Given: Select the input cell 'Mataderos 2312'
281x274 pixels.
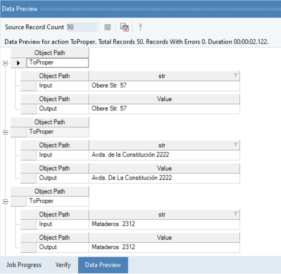Looking at the screenshot, I should [x=164, y=224].
